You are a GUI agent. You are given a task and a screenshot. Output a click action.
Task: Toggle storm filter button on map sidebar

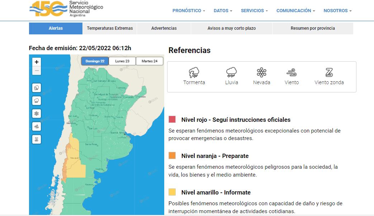tap(37, 88)
